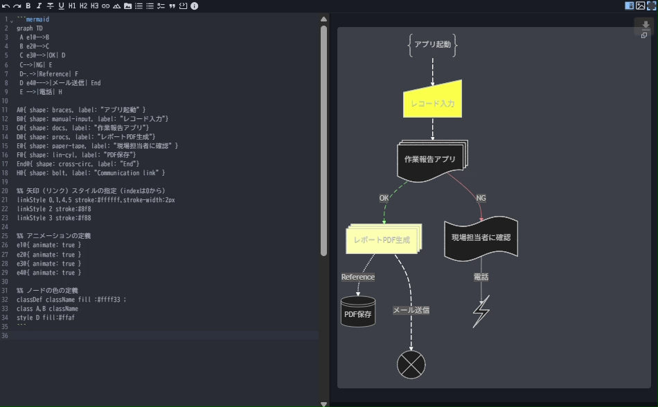Click the lightning bolt node
658x407 pixels.
coord(481,311)
